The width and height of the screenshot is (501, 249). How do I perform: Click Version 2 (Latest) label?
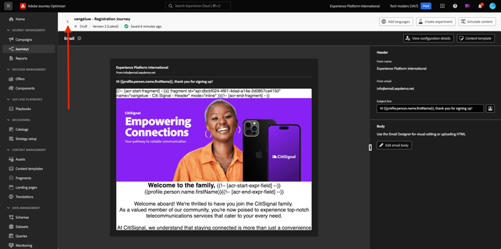105,27
